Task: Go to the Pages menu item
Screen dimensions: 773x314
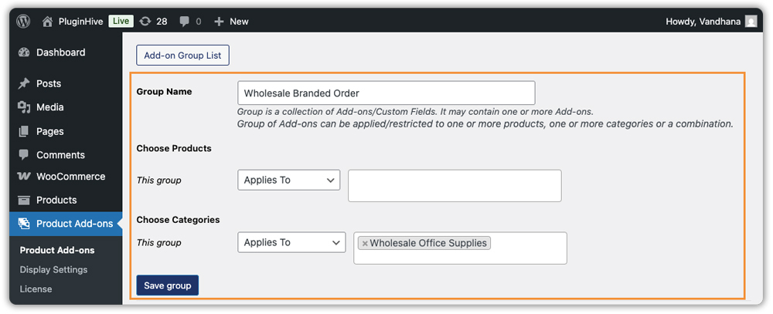Action: (49, 131)
